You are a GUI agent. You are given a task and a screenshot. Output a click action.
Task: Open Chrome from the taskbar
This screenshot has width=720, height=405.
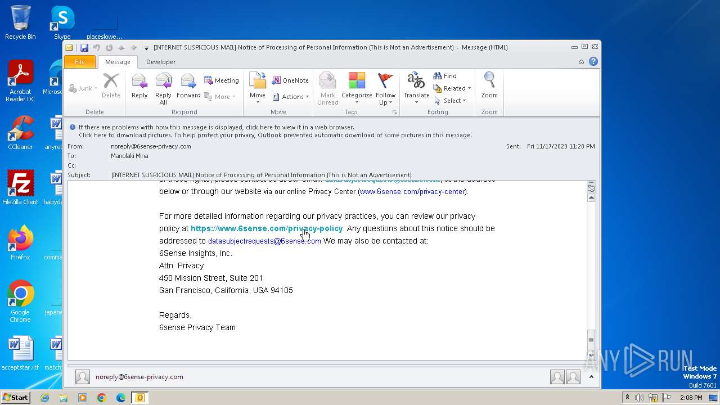pos(102,398)
